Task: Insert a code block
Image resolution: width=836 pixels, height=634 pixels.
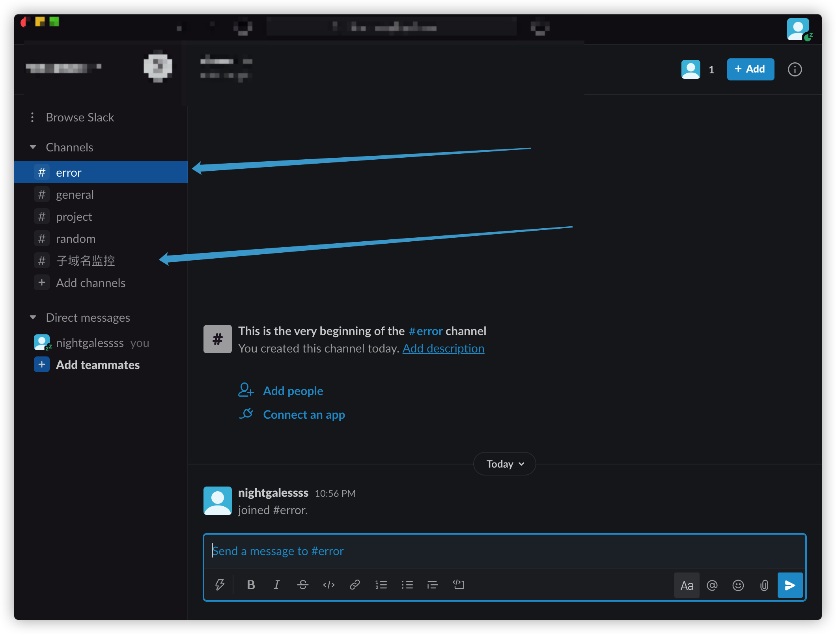Action: (x=459, y=585)
